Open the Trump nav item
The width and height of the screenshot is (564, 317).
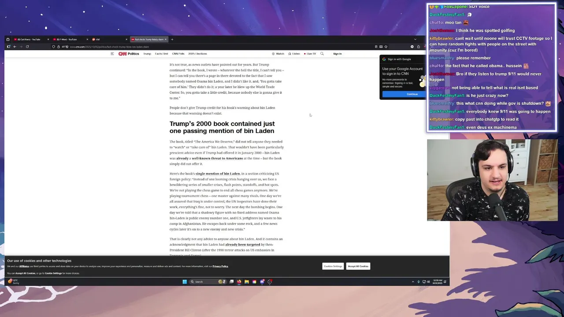(147, 54)
